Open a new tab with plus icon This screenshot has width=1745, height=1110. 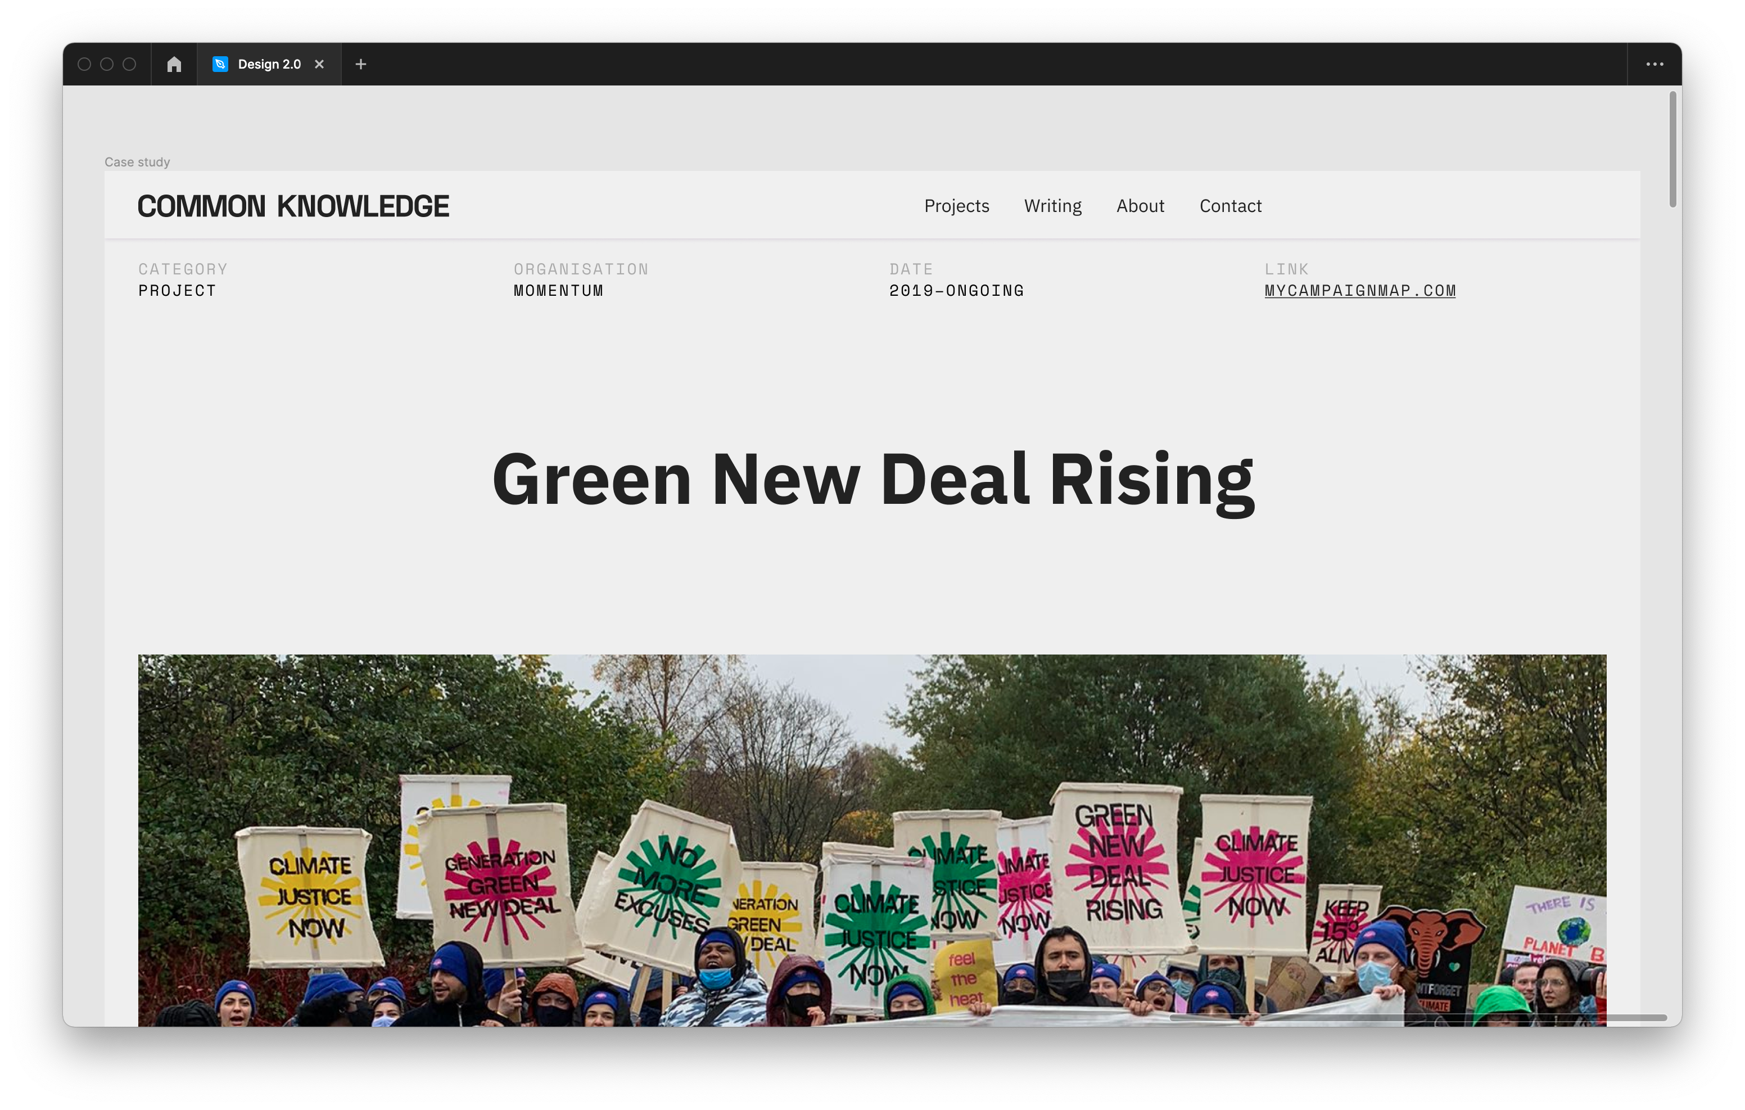[x=361, y=65]
